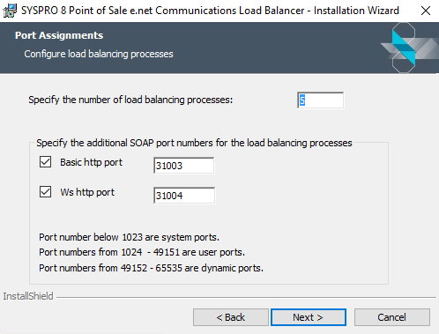Uncheck the Ws http port checkbox

(x=45, y=192)
